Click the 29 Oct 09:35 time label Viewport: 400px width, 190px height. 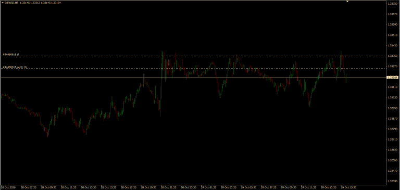(x=289, y=187)
